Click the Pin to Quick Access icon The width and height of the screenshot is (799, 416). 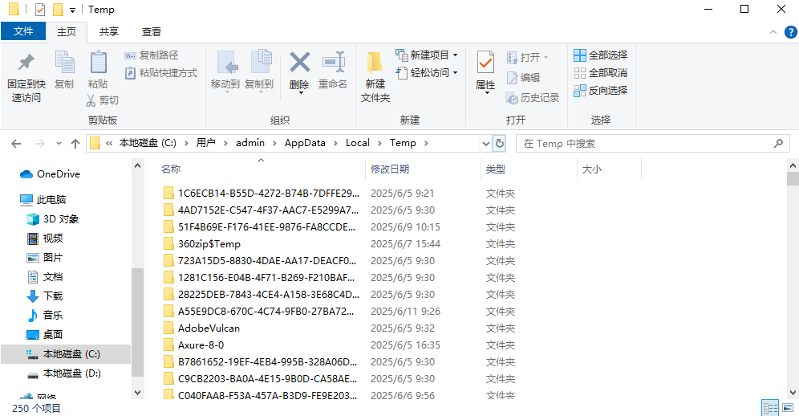pos(26,63)
